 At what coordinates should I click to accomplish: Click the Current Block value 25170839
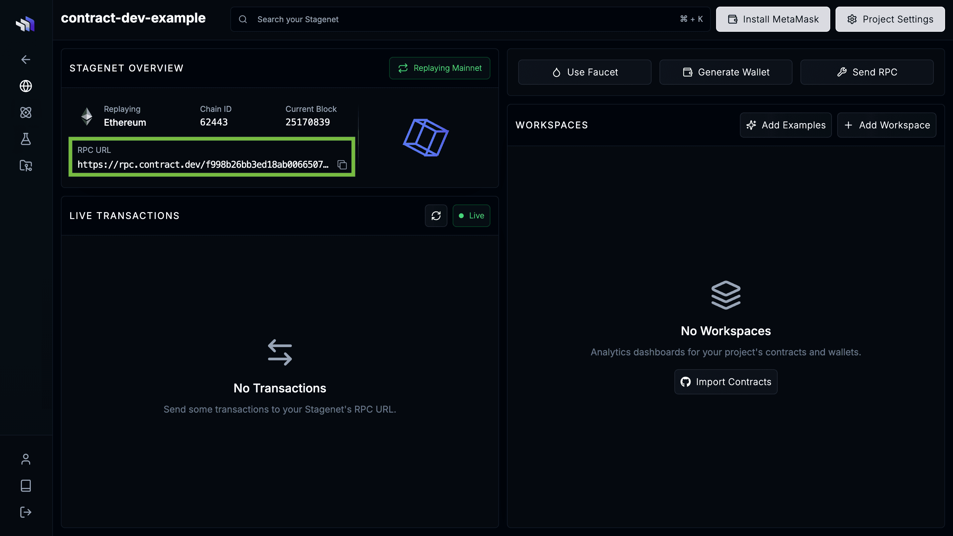tap(307, 122)
